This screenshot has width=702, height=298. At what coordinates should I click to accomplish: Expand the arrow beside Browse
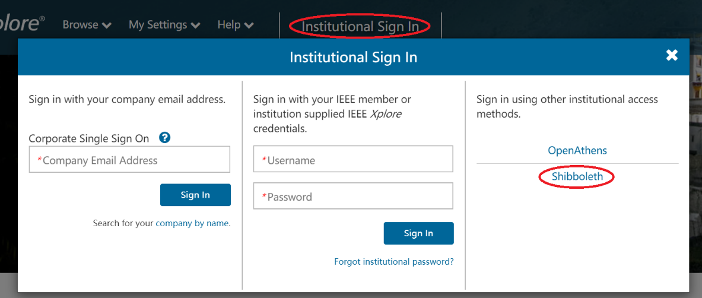pos(107,26)
